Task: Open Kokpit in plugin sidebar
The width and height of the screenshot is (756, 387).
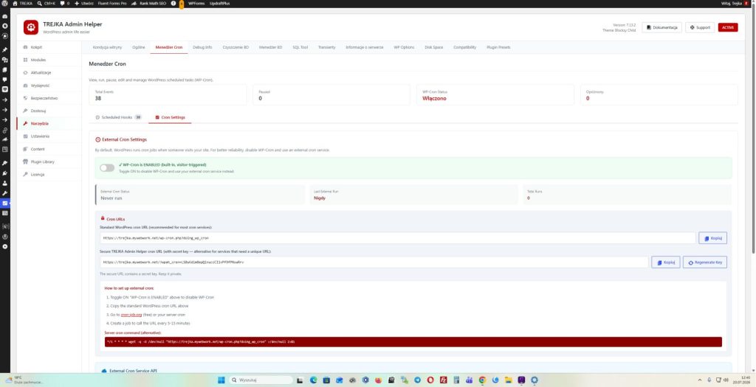Action: pos(48,47)
